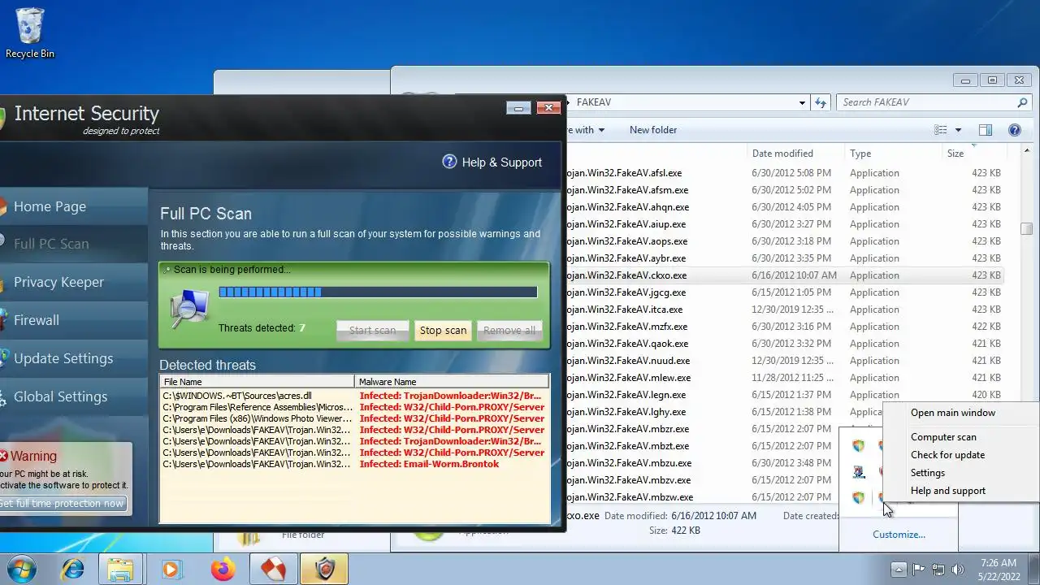The height and width of the screenshot is (585, 1040).
Task: Click New folder in Explorer toolbar
Action: pos(652,130)
